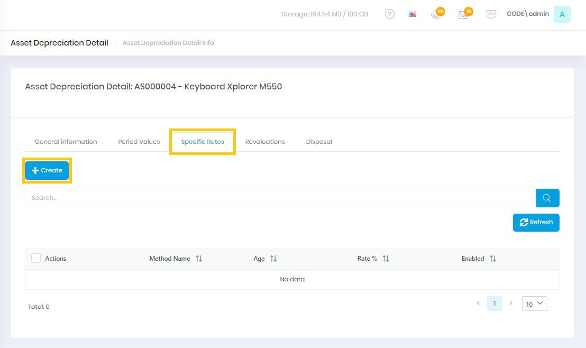
Task: Click the help question mark icon
Action: 390,14
